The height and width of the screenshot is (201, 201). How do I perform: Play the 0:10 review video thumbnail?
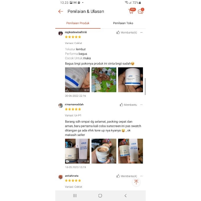tap(77, 80)
